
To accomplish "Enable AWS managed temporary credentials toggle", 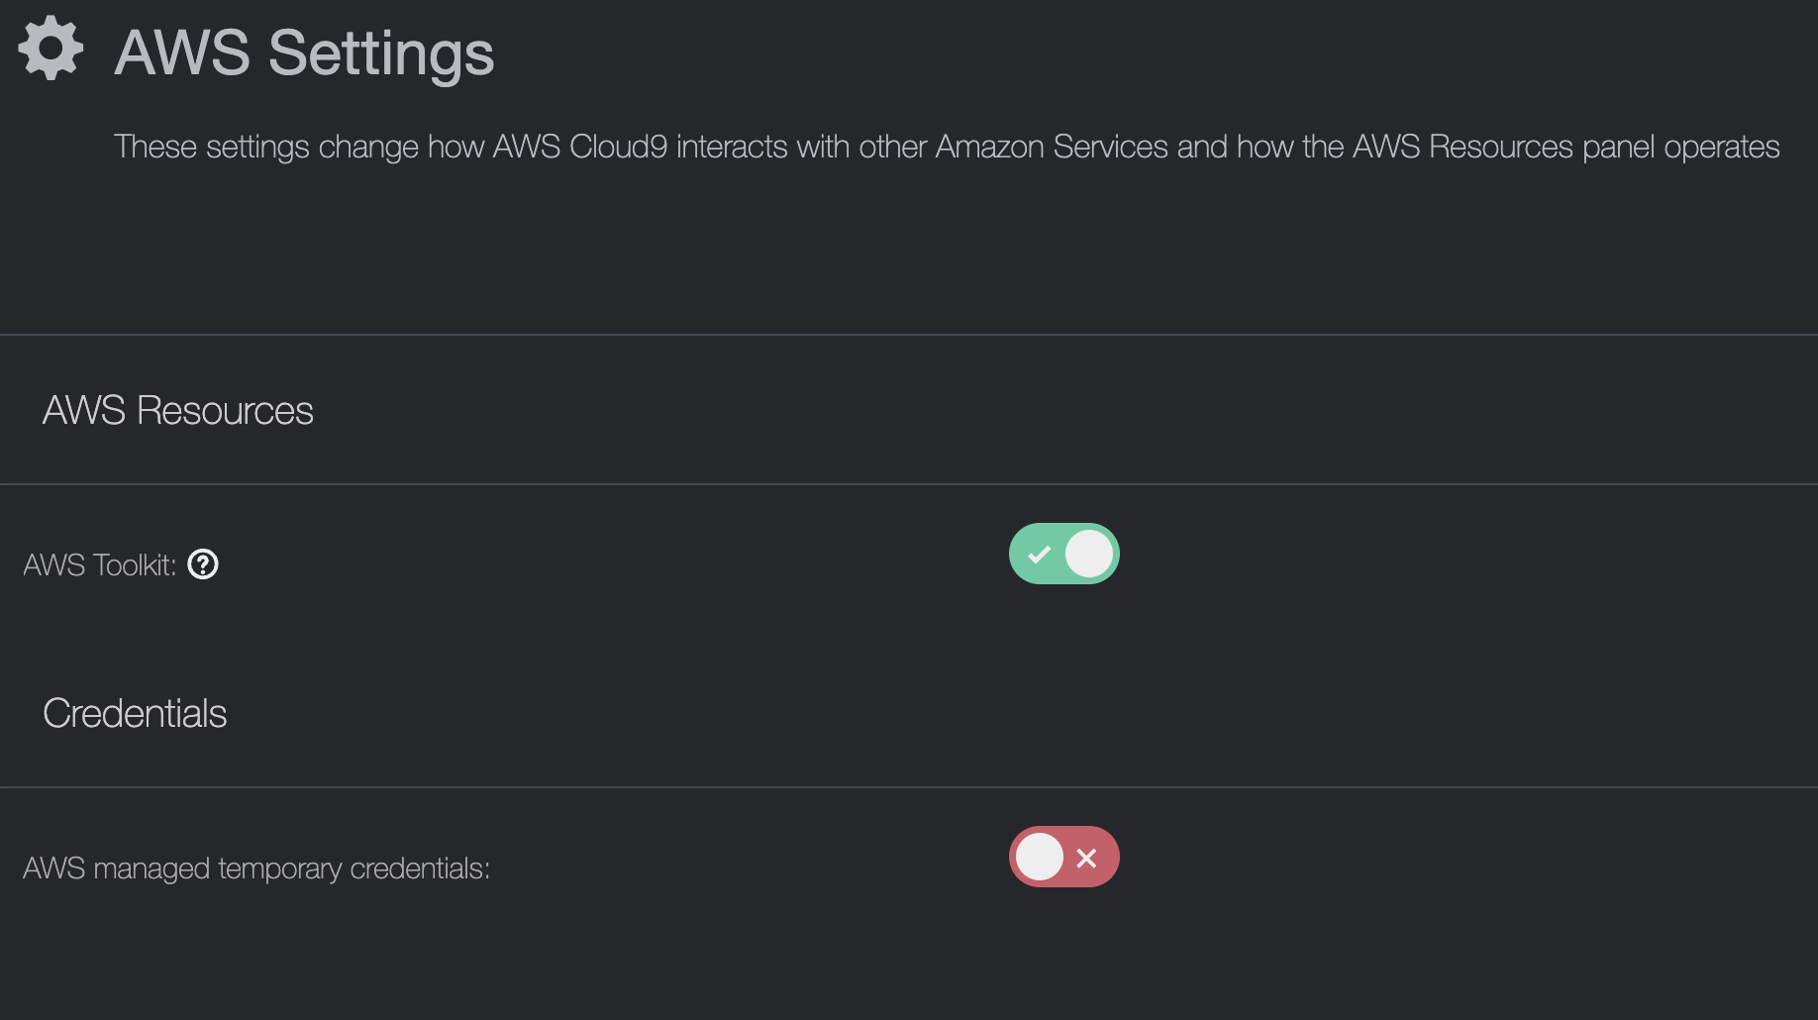I will point(1063,858).
